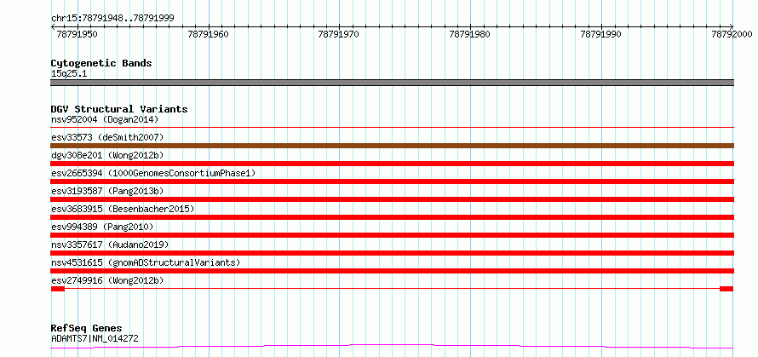Click the red nsv4531615 variant bar
758x357 pixels.
coord(392,271)
